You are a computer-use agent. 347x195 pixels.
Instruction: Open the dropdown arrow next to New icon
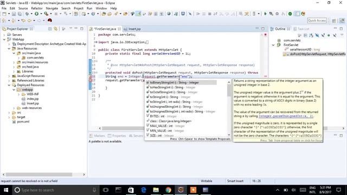[x=9, y=14]
